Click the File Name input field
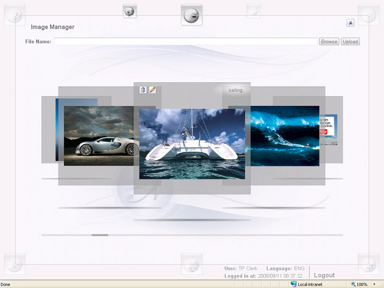Viewport: 384px width, 288px height. pos(185,42)
